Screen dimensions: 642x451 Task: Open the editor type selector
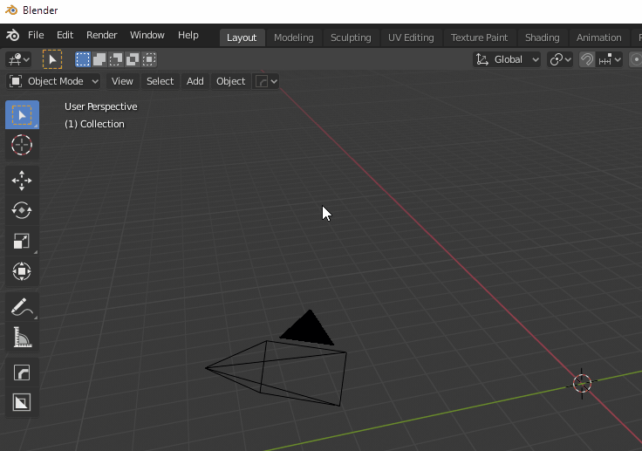[18, 59]
